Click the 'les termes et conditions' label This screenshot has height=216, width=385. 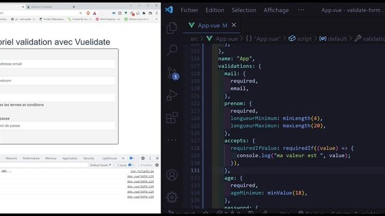(24, 105)
